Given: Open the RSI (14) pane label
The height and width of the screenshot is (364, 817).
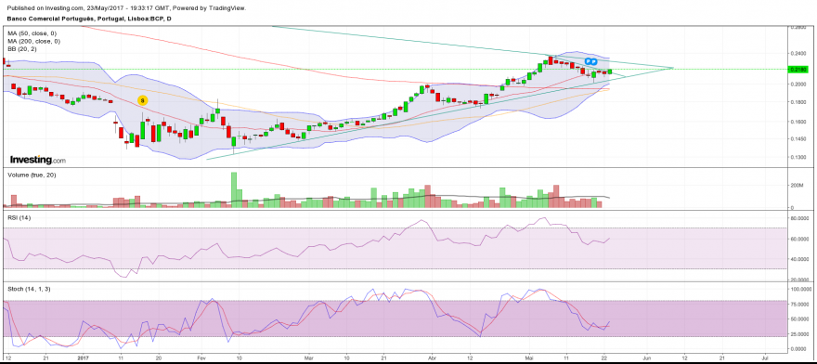Looking at the screenshot, I should [x=19, y=217].
